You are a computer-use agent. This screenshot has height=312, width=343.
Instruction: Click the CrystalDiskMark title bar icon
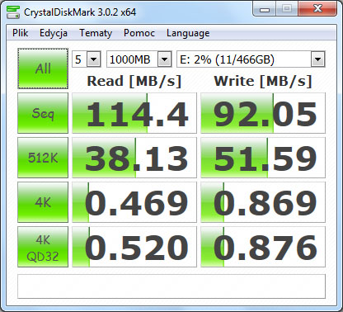pyautogui.click(x=13, y=12)
